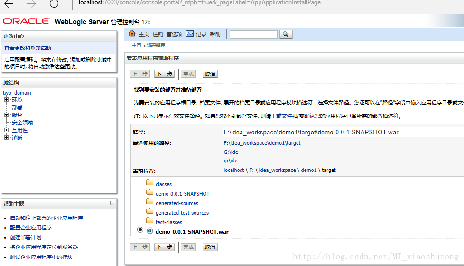This screenshot has width=464, height=266.
Task: Click the test-classes folder icon
Action: pos(150,221)
